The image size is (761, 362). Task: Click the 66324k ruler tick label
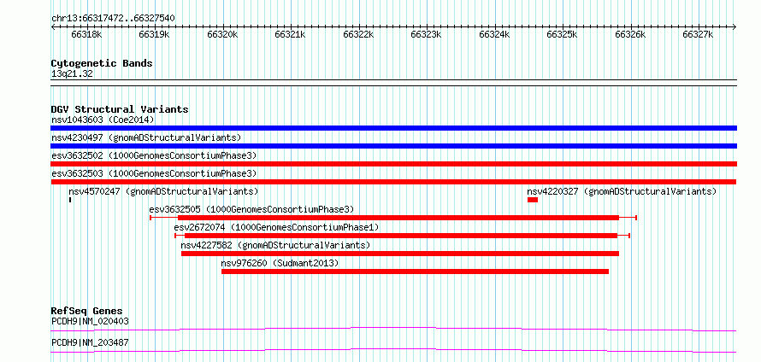point(494,35)
